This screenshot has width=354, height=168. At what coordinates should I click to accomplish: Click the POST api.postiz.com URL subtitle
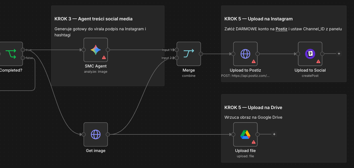[245, 75]
